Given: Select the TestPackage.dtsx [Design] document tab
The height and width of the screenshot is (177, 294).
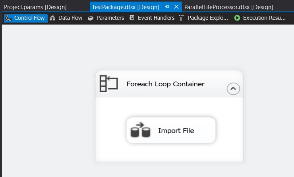Looking at the screenshot, I should pos(125,7).
